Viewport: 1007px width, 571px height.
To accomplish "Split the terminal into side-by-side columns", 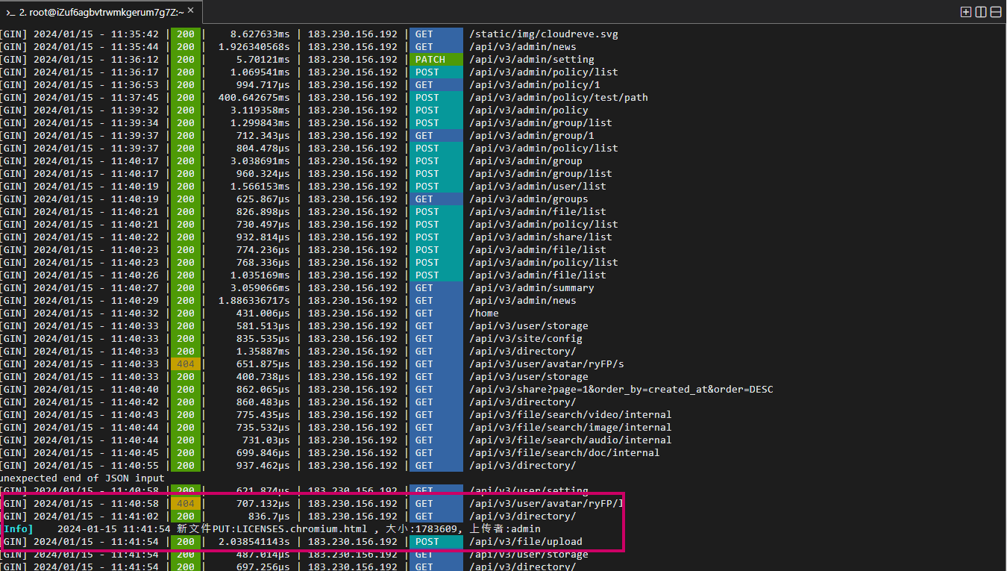I will (981, 11).
